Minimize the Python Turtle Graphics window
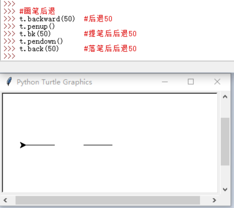234x208 pixels. coord(165,82)
